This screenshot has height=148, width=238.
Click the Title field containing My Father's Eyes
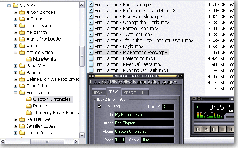[144, 115]
